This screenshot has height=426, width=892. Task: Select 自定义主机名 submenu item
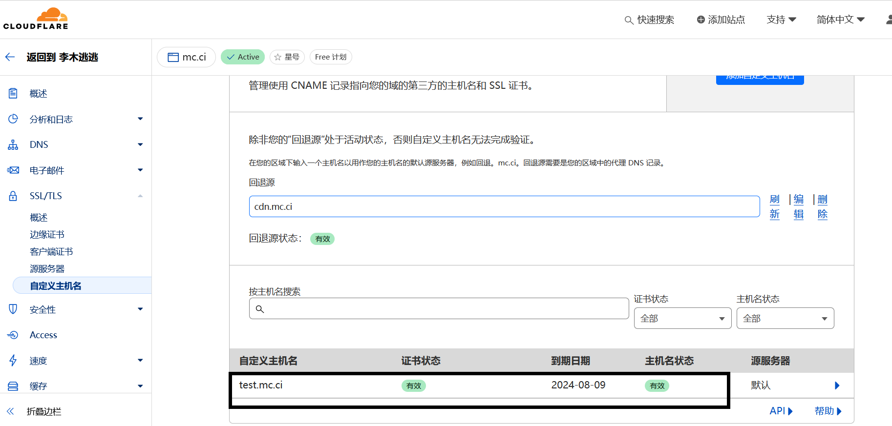(82, 285)
